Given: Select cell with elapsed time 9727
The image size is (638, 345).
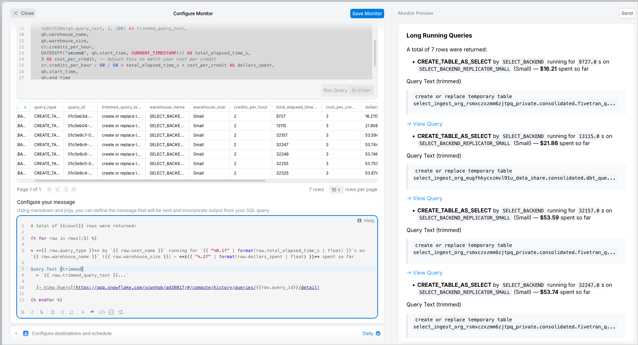Looking at the screenshot, I should point(296,116).
